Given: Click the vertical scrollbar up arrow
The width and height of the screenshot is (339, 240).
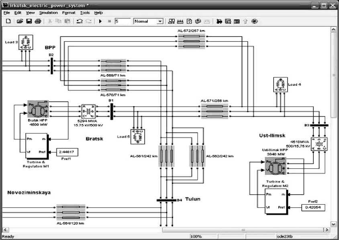Looking at the screenshot, I should click(333, 30).
